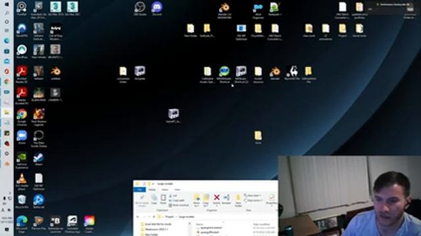The image size is (421, 236).
Task: Open the OBS Studio desktop icon
Action: click(x=140, y=9)
